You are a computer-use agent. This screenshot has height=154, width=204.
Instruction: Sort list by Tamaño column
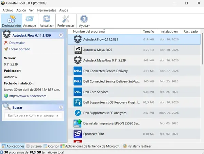click(x=149, y=32)
